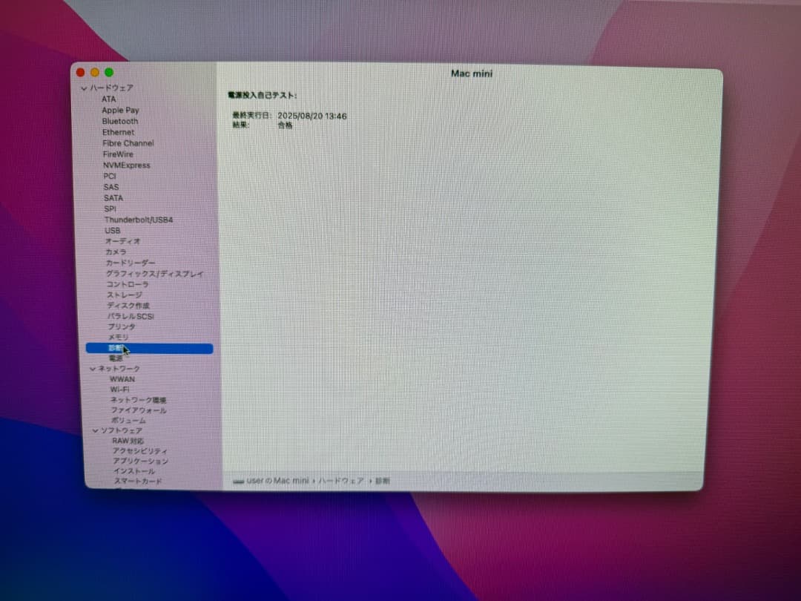801x601 pixels.
Task: Select the USB section
Action: tap(112, 231)
